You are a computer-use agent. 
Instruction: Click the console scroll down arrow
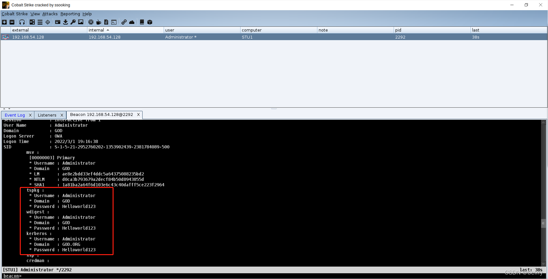pyautogui.click(x=543, y=264)
